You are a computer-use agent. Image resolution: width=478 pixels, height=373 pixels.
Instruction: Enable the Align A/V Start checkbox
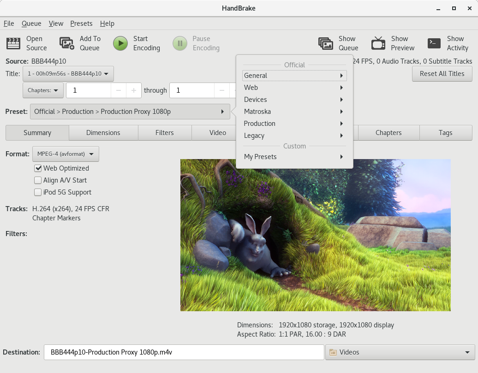pos(38,180)
